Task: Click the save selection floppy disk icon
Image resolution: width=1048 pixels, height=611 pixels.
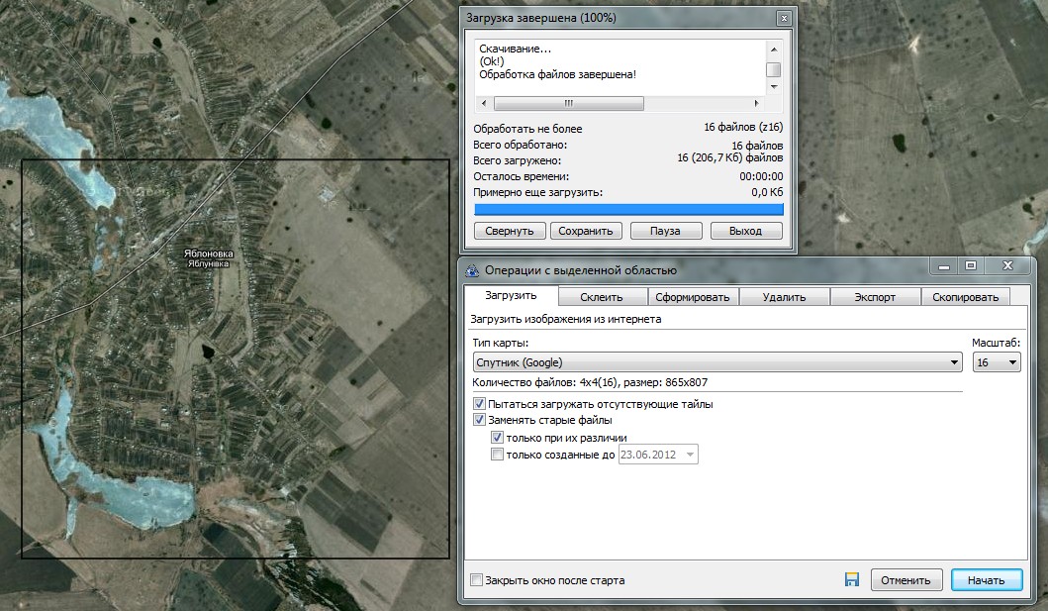Action: 852,580
